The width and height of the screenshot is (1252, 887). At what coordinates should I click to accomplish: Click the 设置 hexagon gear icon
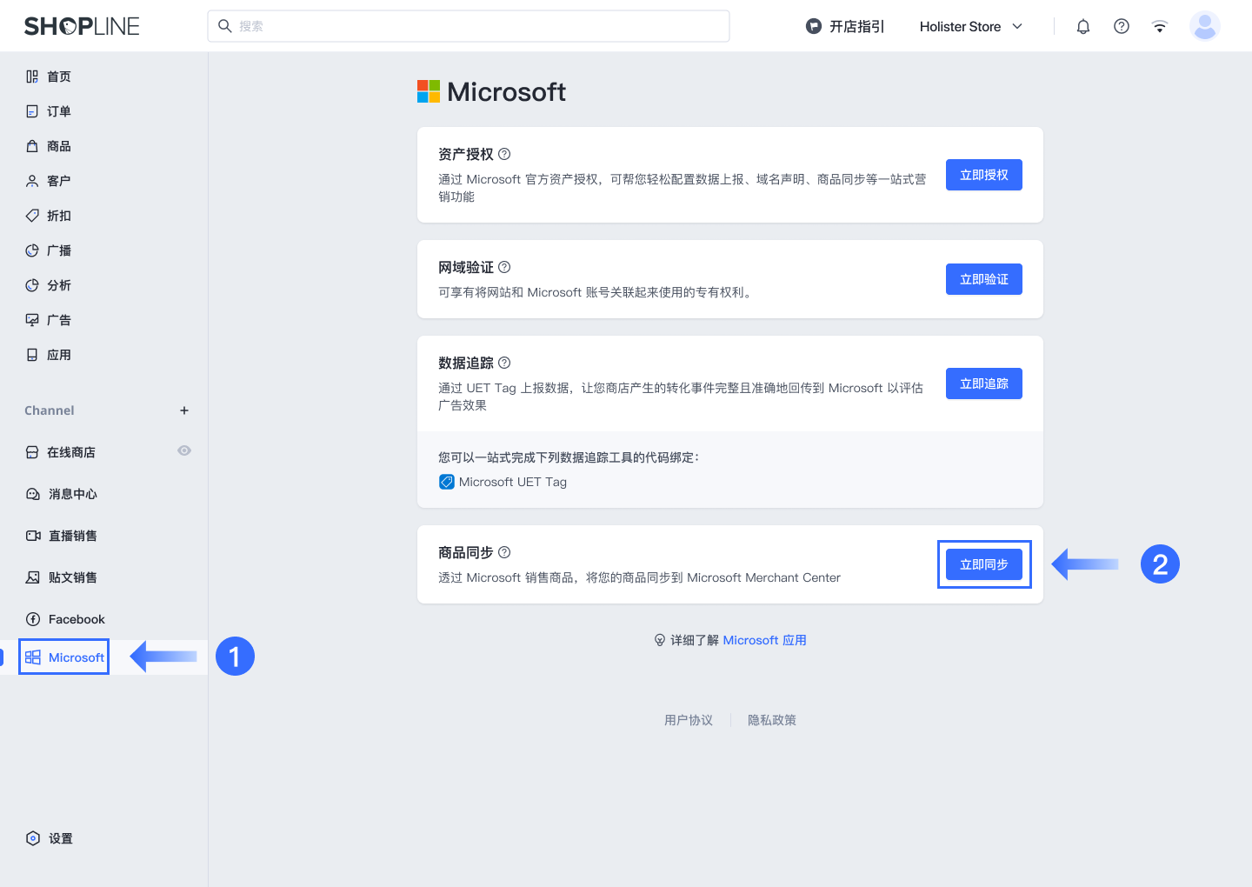[33, 838]
